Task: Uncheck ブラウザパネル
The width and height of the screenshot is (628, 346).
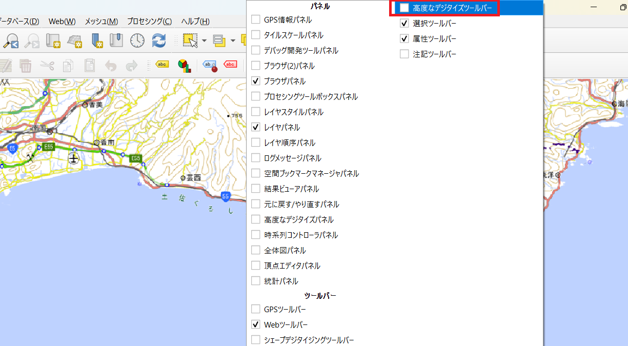Action: [256, 81]
